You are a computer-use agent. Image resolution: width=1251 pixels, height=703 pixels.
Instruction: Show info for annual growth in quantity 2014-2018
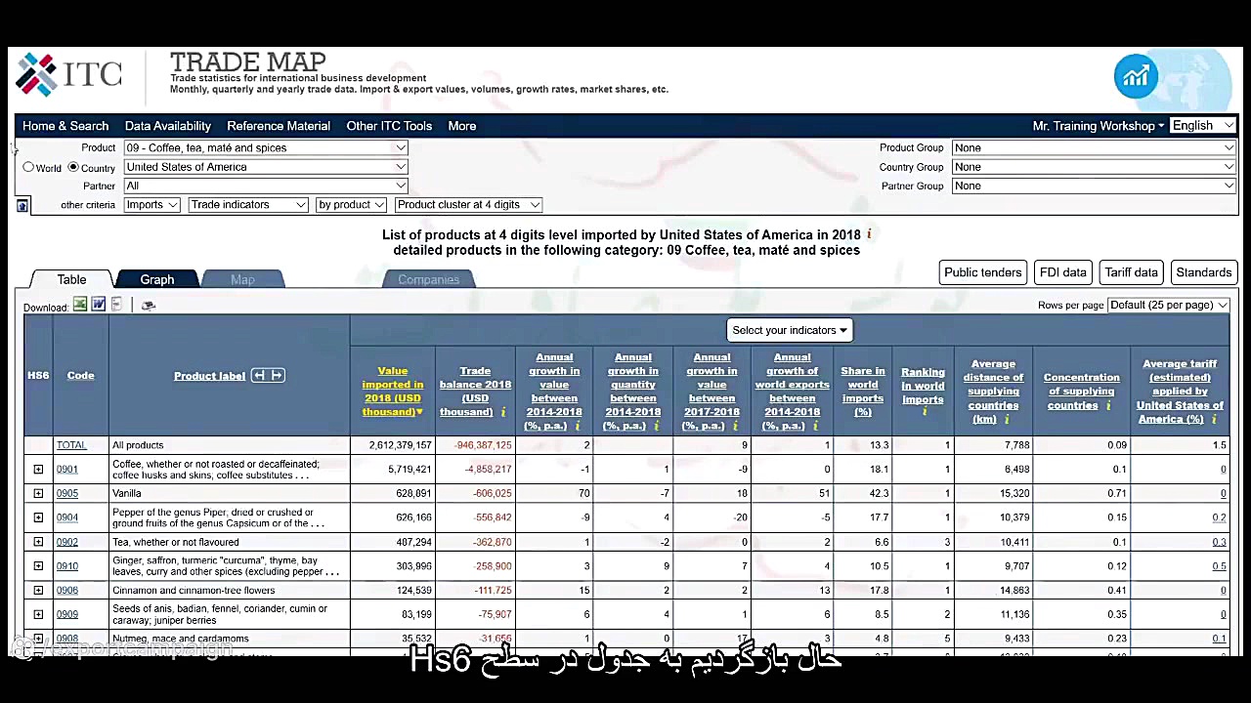tap(656, 426)
